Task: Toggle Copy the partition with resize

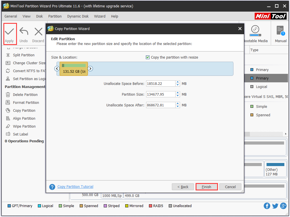Action: coord(148,57)
